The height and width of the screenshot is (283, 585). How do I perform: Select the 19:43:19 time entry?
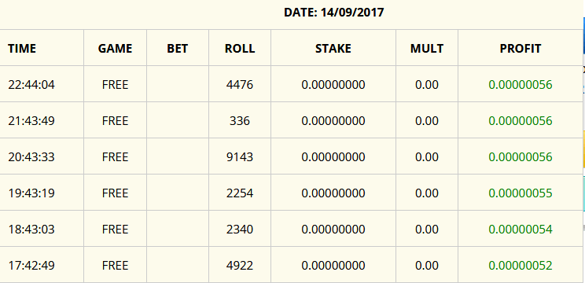click(31, 193)
